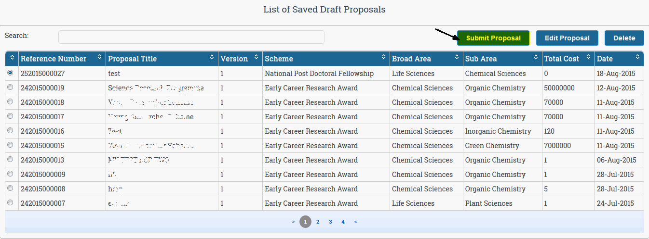This screenshot has height=239, width=649.
Task: Select radio button for proposal 242015000018
Action: pos(10,101)
